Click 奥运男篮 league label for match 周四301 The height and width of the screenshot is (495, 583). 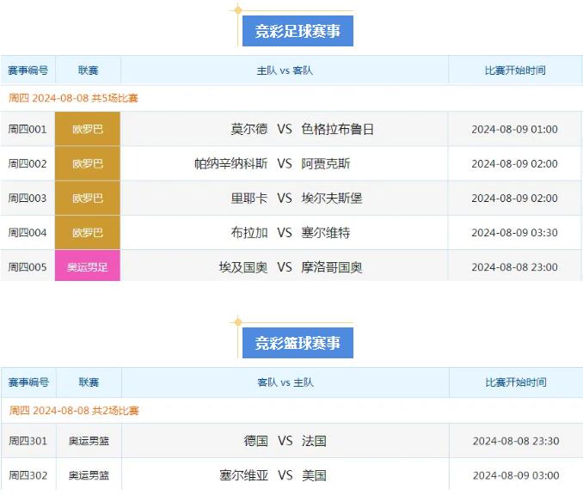(x=89, y=441)
